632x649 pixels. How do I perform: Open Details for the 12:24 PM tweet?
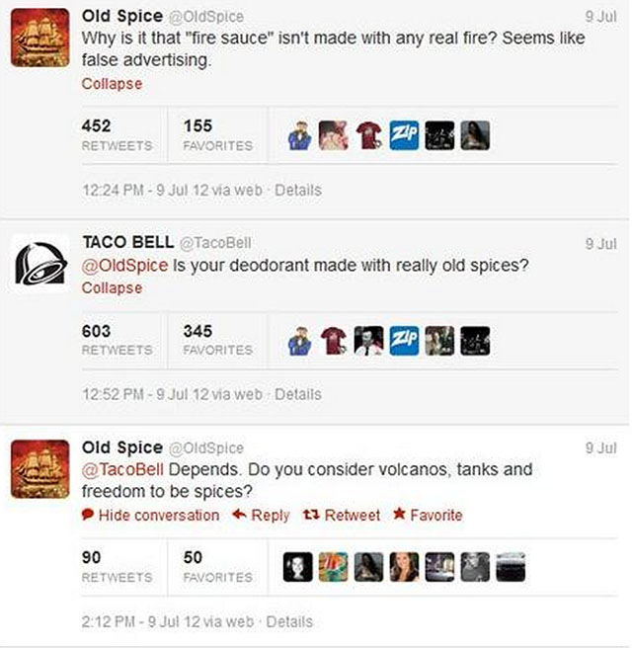point(298,190)
